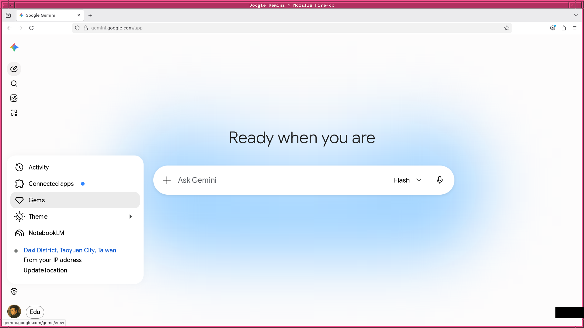This screenshot has width=584, height=328.
Task: Click the tracking protection shield icon
Action: coord(77,28)
